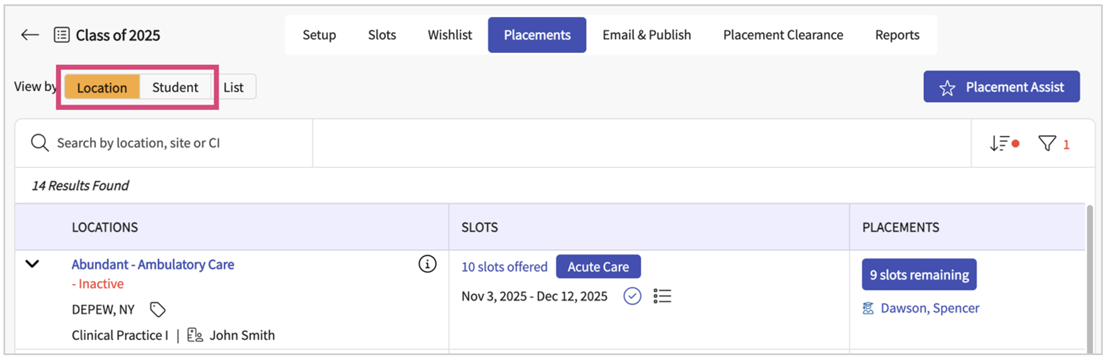Image resolution: width=1108 pixels, height=359 pixels.
Task: Click the info icon for Abundant location
Action: (427, 264)
